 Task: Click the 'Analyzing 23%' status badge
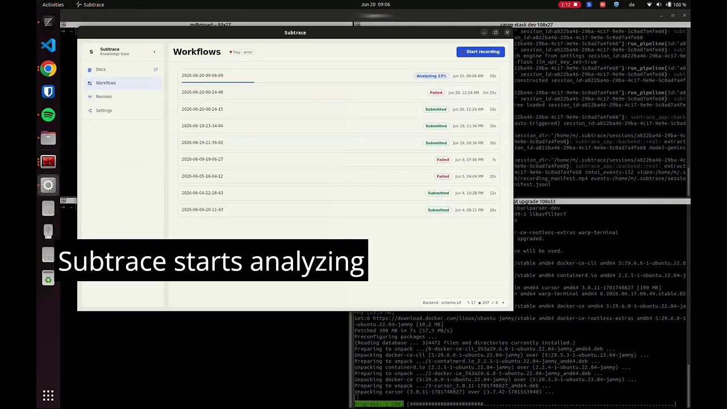(432, 76)
